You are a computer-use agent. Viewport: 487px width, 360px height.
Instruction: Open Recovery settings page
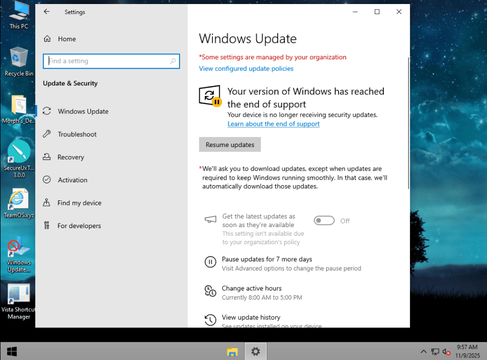point(70,157)
